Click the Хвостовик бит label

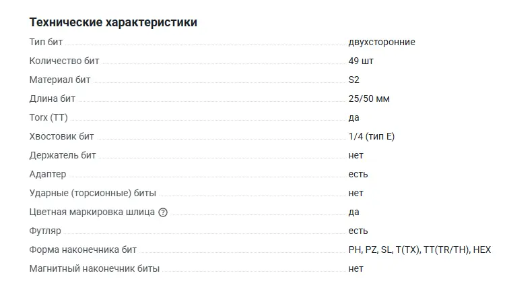61,136
